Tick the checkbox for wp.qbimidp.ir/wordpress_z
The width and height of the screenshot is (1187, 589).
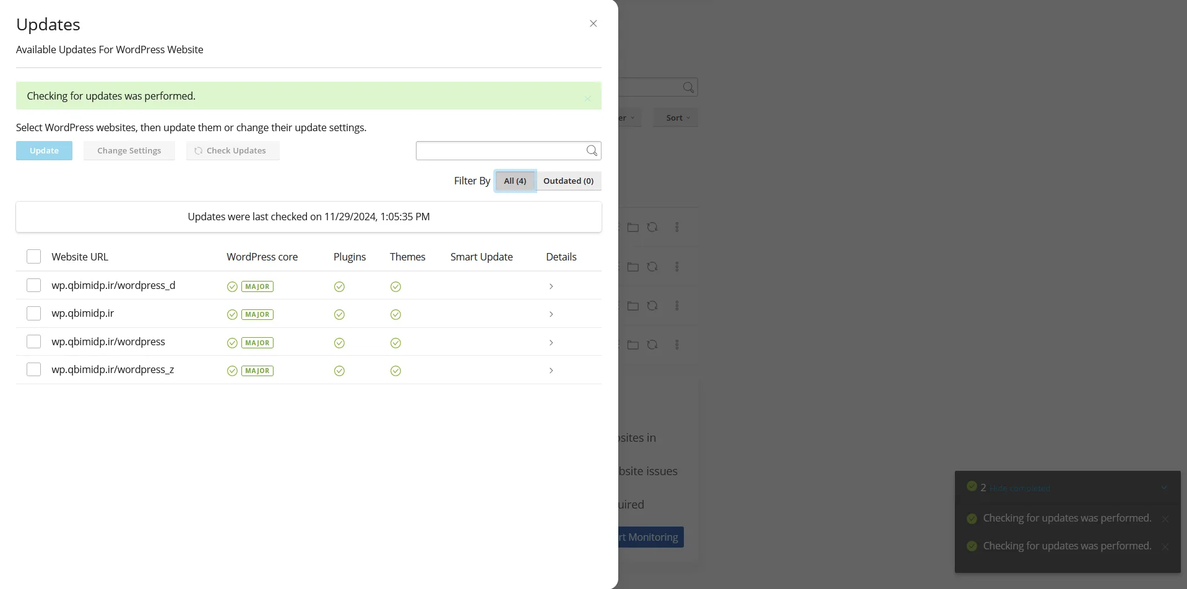point(34,369)
